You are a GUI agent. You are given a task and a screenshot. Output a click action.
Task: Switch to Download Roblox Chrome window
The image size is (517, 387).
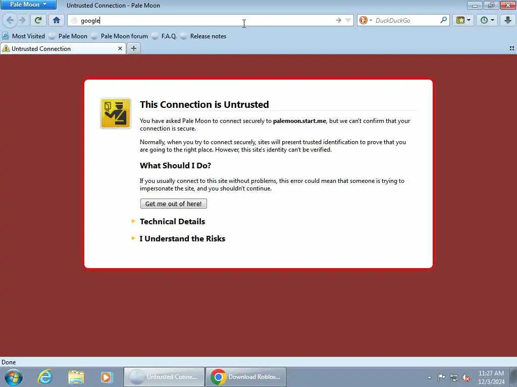[x=246, y=377]
